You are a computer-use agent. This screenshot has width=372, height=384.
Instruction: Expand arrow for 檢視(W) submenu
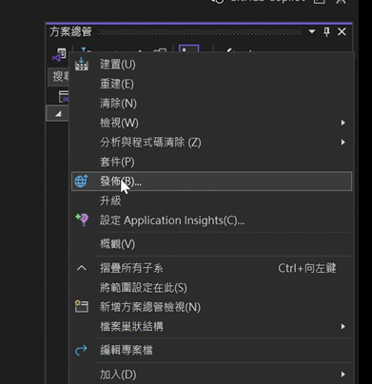(343, 123)
